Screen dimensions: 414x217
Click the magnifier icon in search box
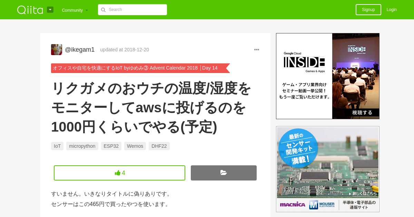click(x=103, y=10)
